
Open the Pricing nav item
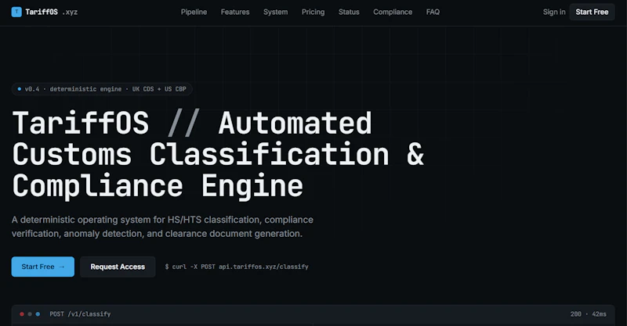point(313,12)
